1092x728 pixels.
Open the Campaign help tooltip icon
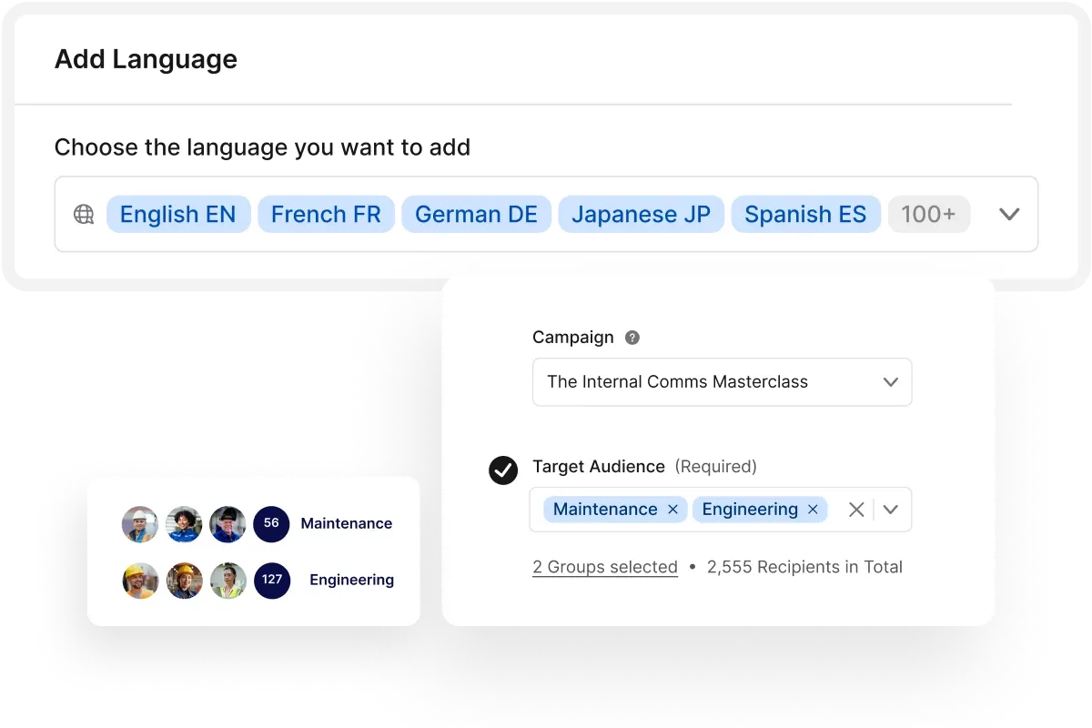632,337
